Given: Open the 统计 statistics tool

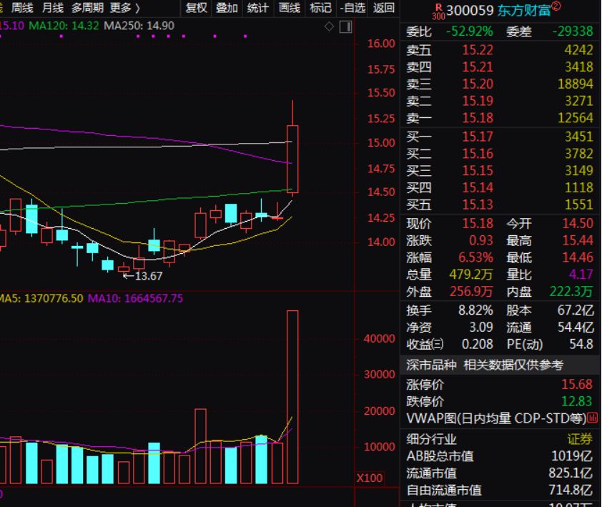Looking at the screenshot, I should click(257, 8).
